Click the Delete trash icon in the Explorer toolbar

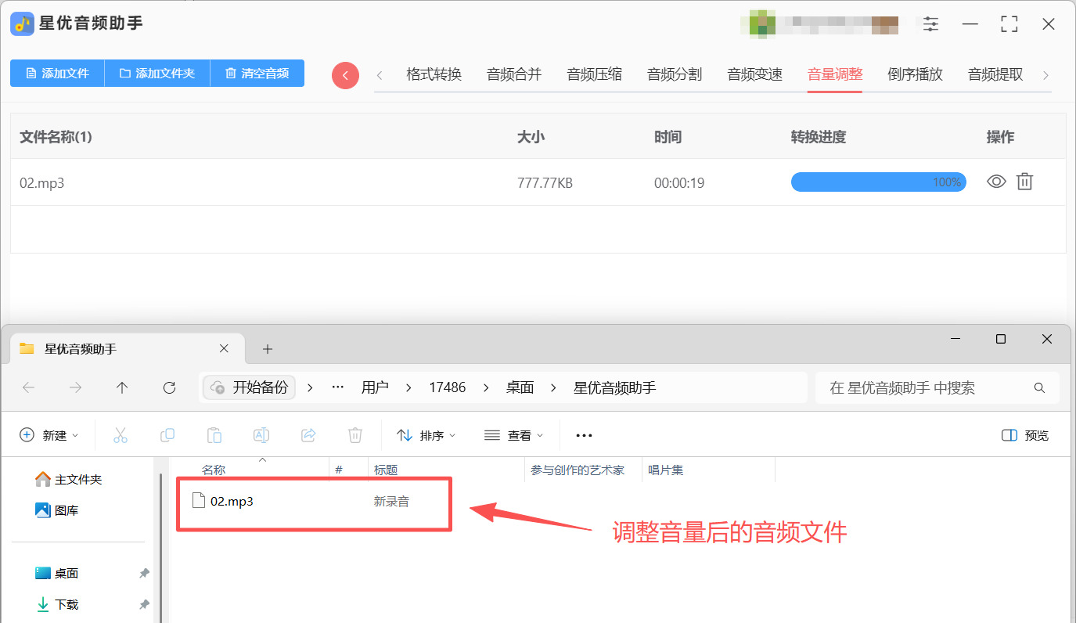tap(355, 435)
